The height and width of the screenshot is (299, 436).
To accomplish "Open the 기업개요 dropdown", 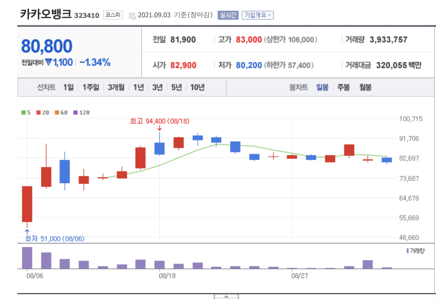I will coord(258,15).
